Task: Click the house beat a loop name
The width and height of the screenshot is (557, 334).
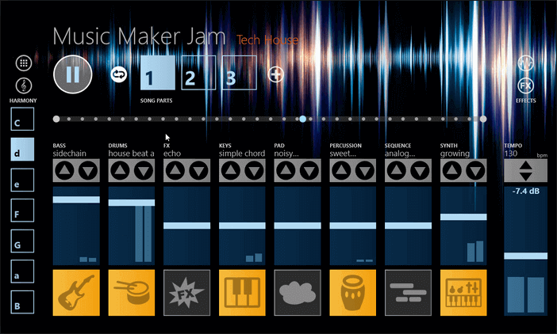Action: click(x=132, y=154)
